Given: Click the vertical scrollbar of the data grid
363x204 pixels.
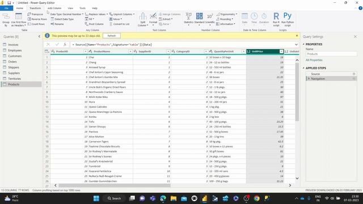Looking at the screenshot, I should pyautogui.click(x=297, y=92).
